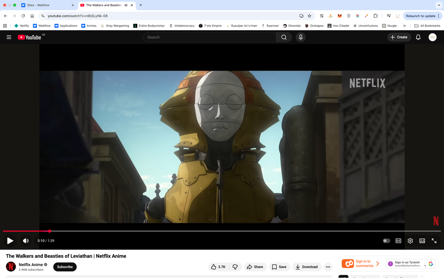Open the more actions ellipsis menu
The height and width of the screenshot is (278, 444).
pos(328,267)
